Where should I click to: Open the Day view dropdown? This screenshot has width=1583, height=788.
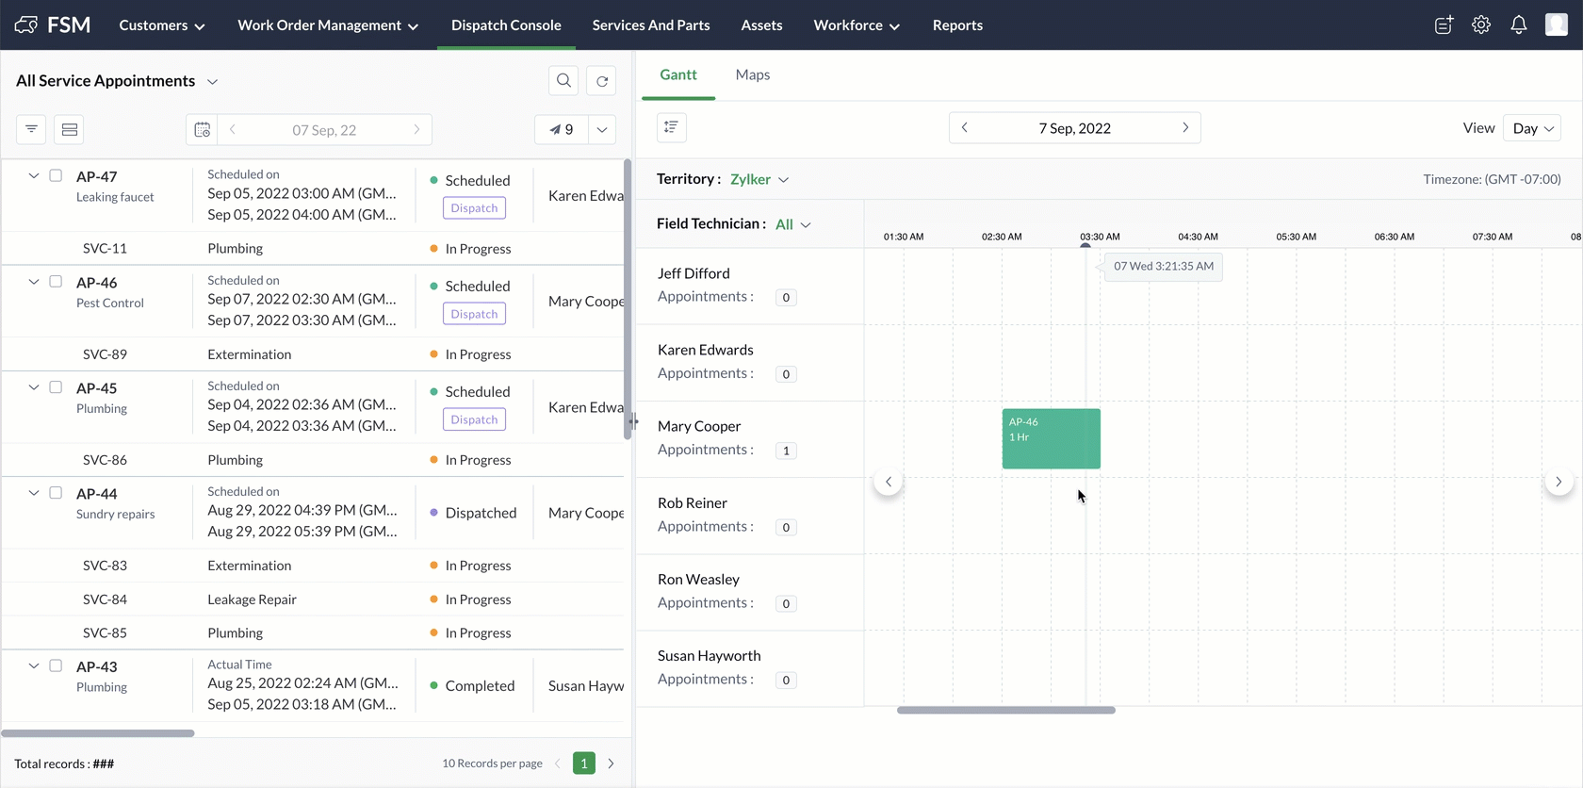pos(1533,128)
